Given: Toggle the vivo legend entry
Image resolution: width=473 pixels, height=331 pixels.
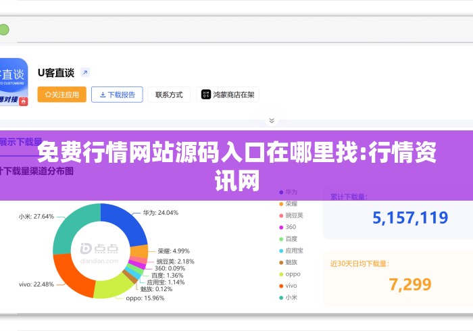Looking at the screenshot, I should tap(288, 286).
